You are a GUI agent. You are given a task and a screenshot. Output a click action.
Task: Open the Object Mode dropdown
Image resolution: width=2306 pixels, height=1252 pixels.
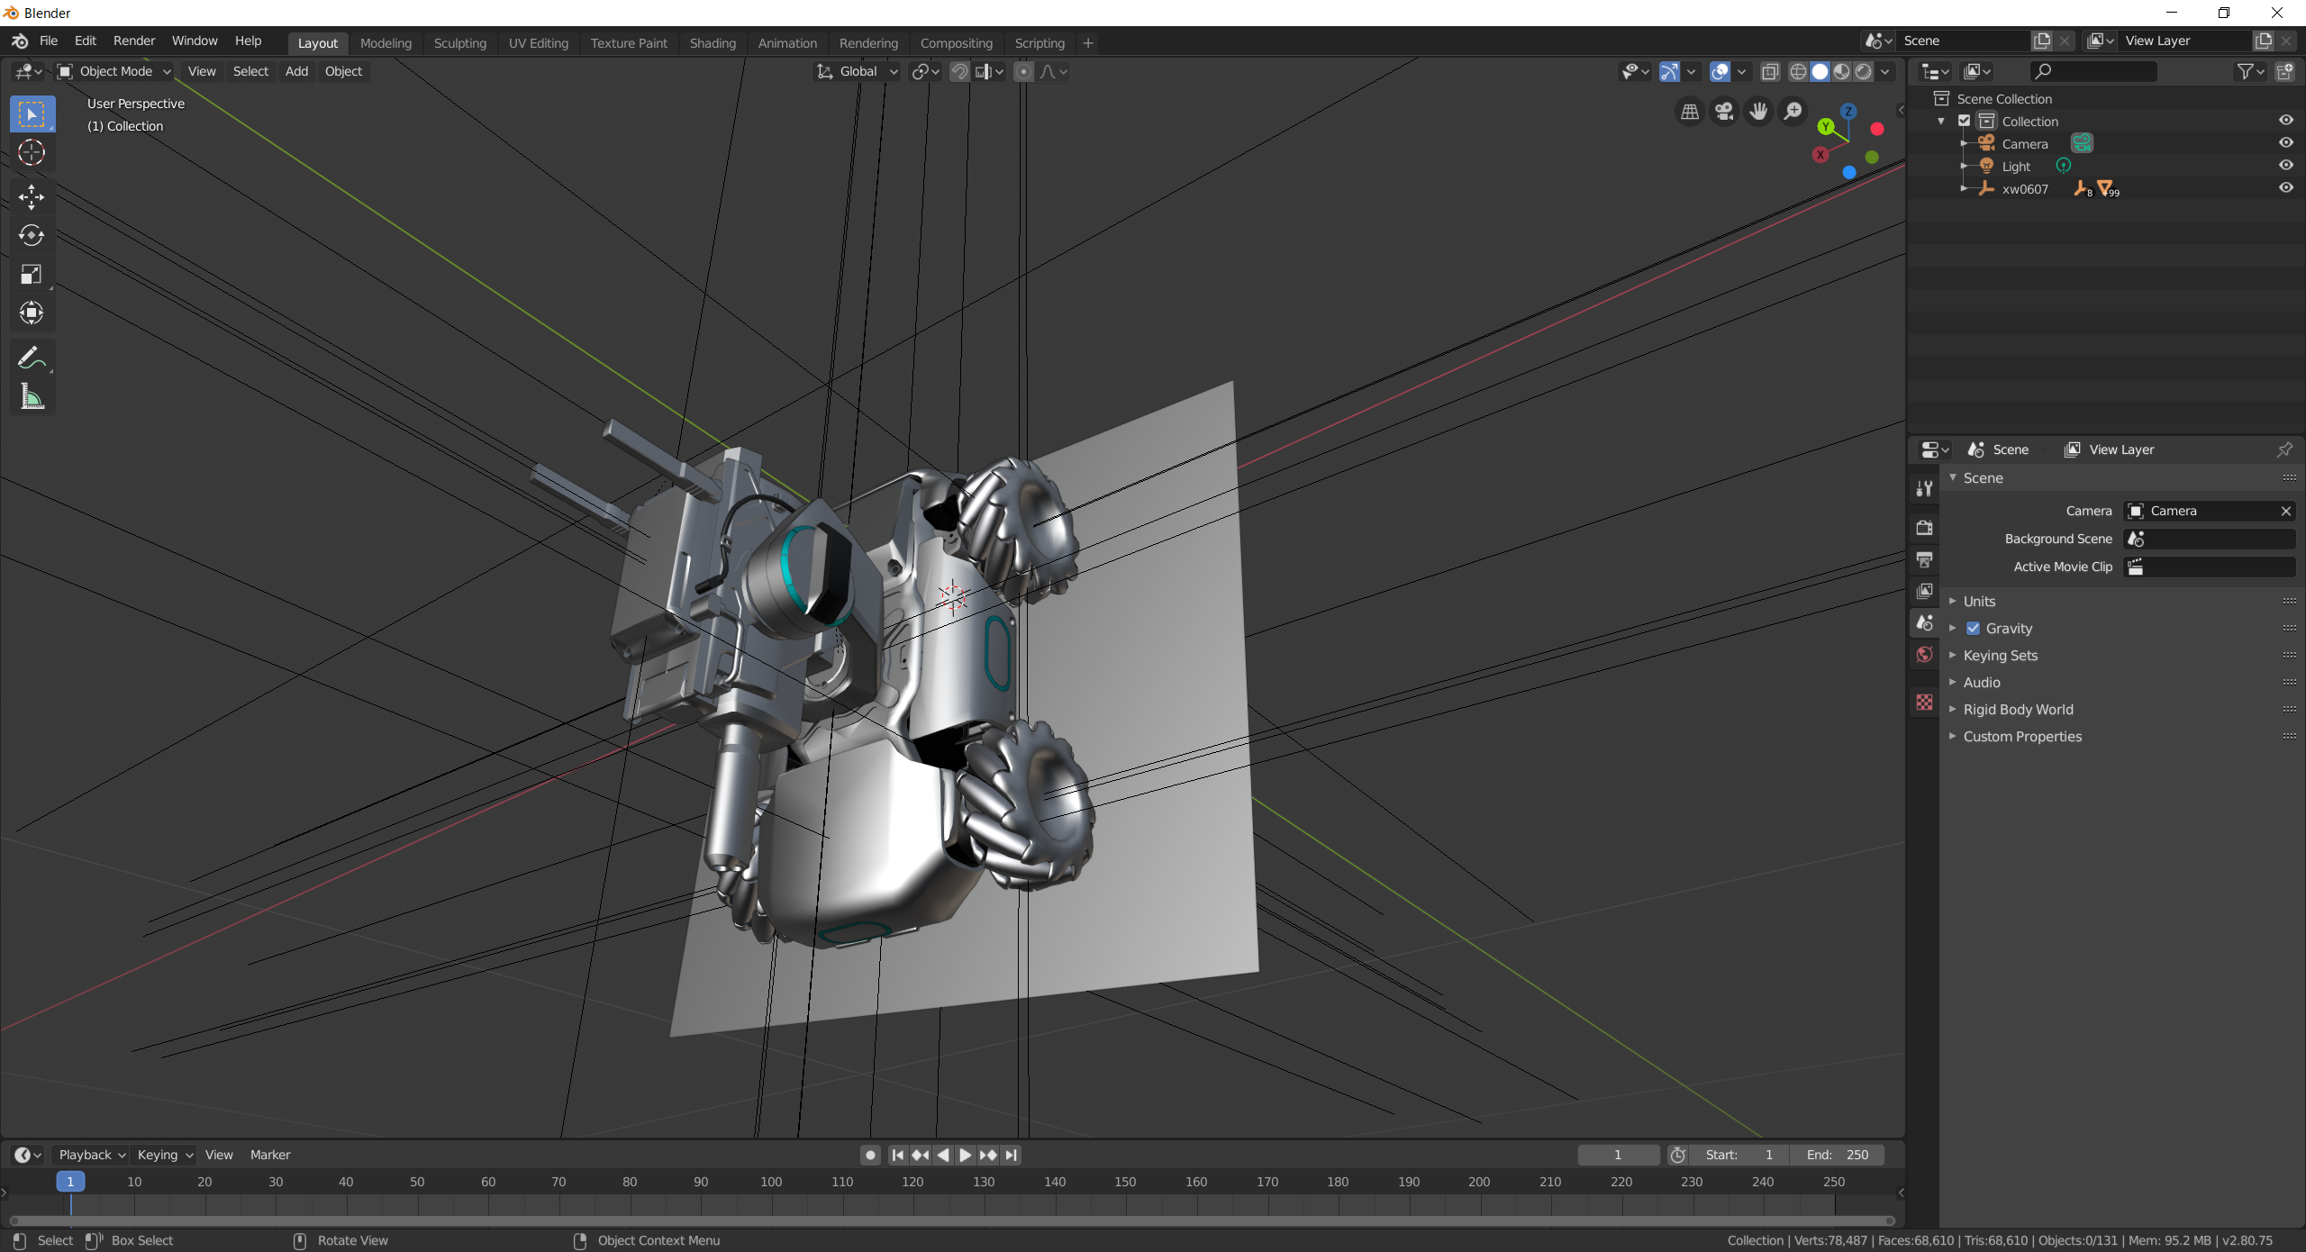coord(114,71)
